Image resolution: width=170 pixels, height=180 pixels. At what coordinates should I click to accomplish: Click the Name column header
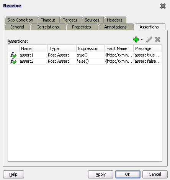tap(33, 48)
